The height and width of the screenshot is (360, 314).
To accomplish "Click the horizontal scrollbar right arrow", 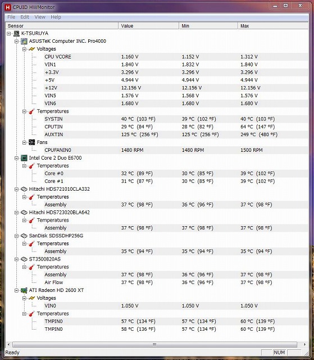I will pos(304,344).
